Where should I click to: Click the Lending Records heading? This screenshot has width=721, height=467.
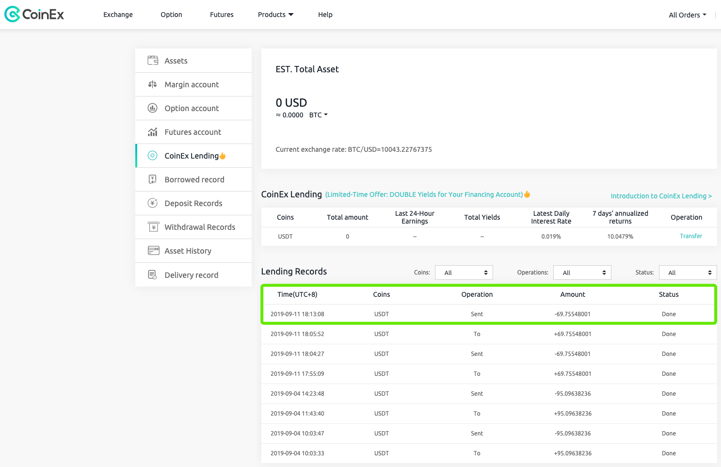[294, 272]
